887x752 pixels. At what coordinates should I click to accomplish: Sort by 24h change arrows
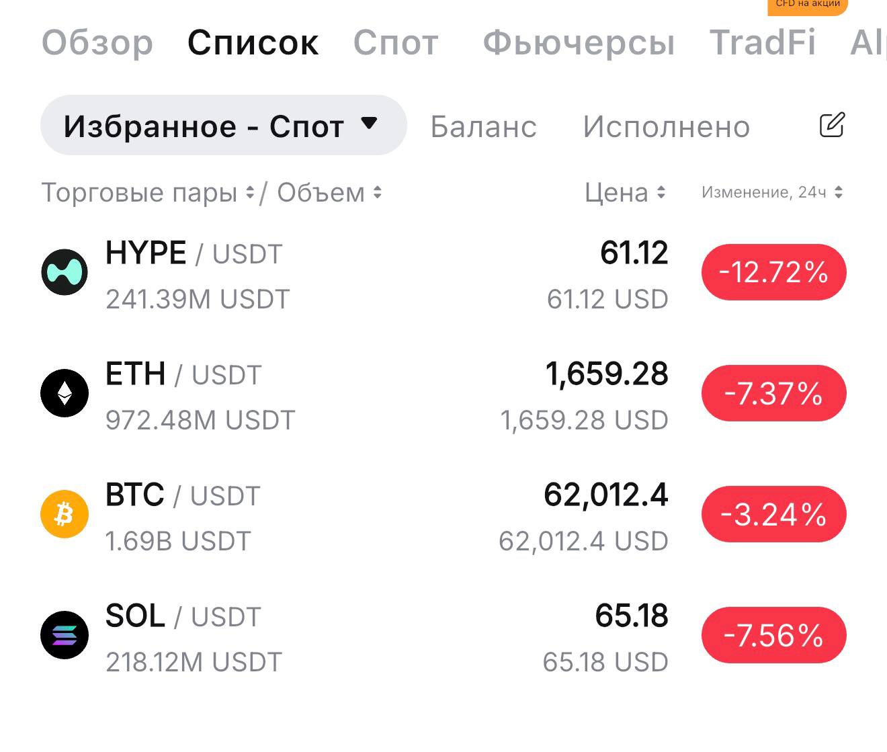point(839,192)
